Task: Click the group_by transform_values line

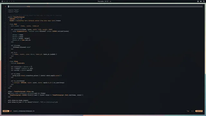Action: click(x=37, y=76)
